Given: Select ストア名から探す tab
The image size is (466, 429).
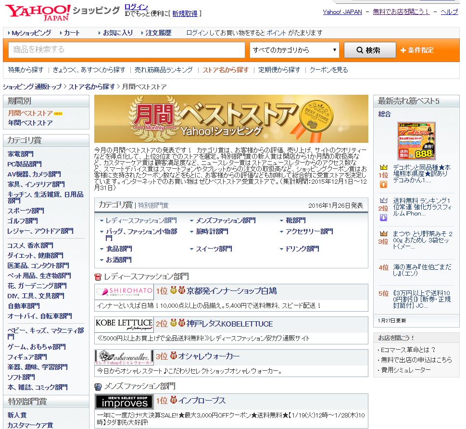Looking at the screenshot, I should point(226,70).
